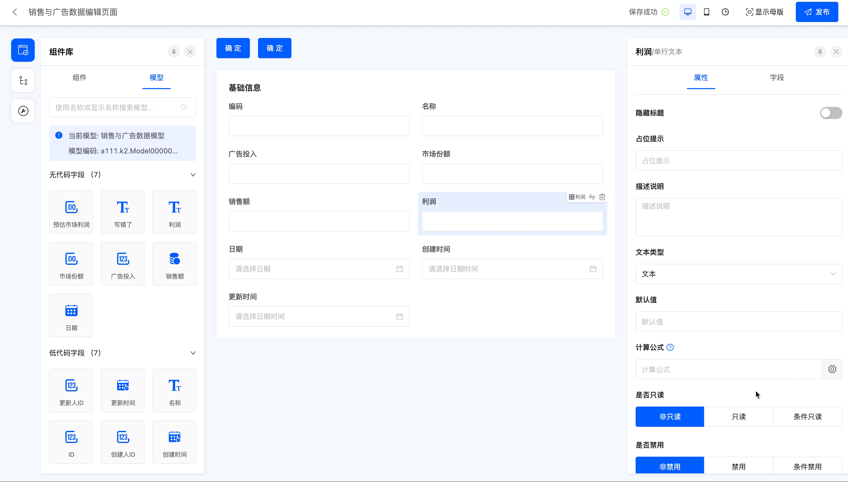This screenshot has width=848, height=482.
Task: Open the 文本类型 dropdown
Action: point(738,274)
